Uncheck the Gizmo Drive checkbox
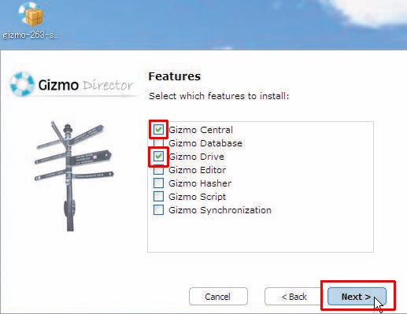 [158, 157]
